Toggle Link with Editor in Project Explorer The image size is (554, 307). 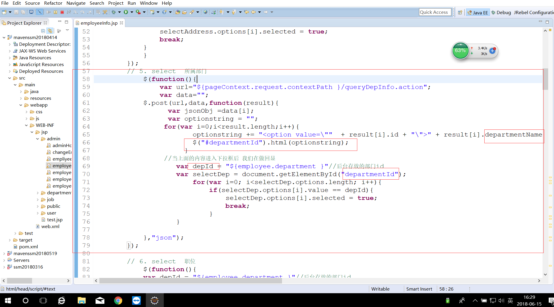tap(50, 31)
